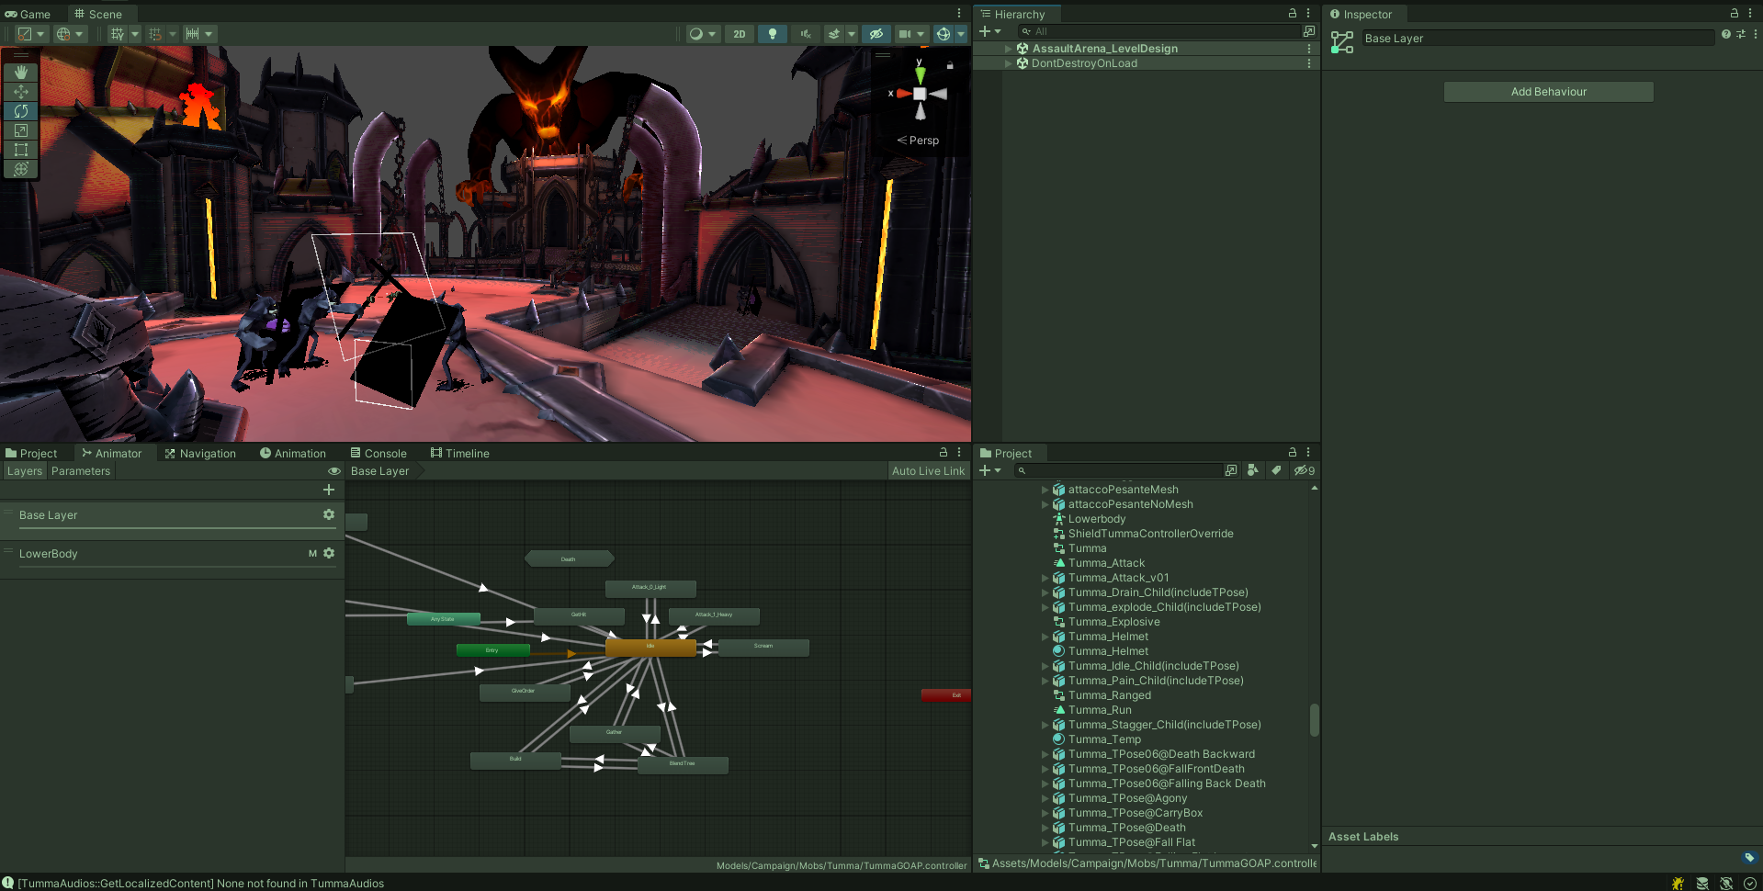Viewport: 1763px width, 891px height.
Task: Switch to the Animation tab
Action: tap(293, 453)
